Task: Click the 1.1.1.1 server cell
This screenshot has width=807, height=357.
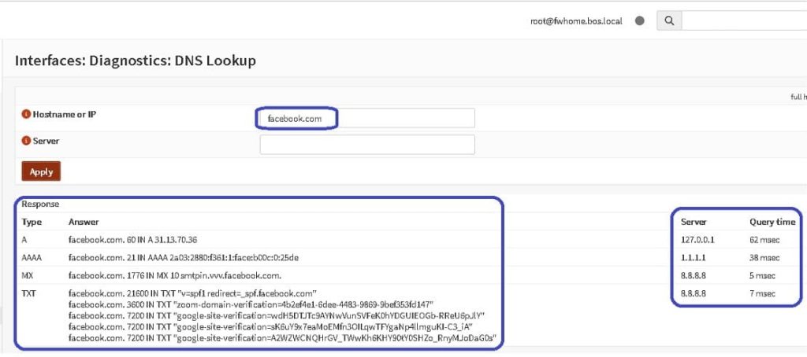Action: 692,258
